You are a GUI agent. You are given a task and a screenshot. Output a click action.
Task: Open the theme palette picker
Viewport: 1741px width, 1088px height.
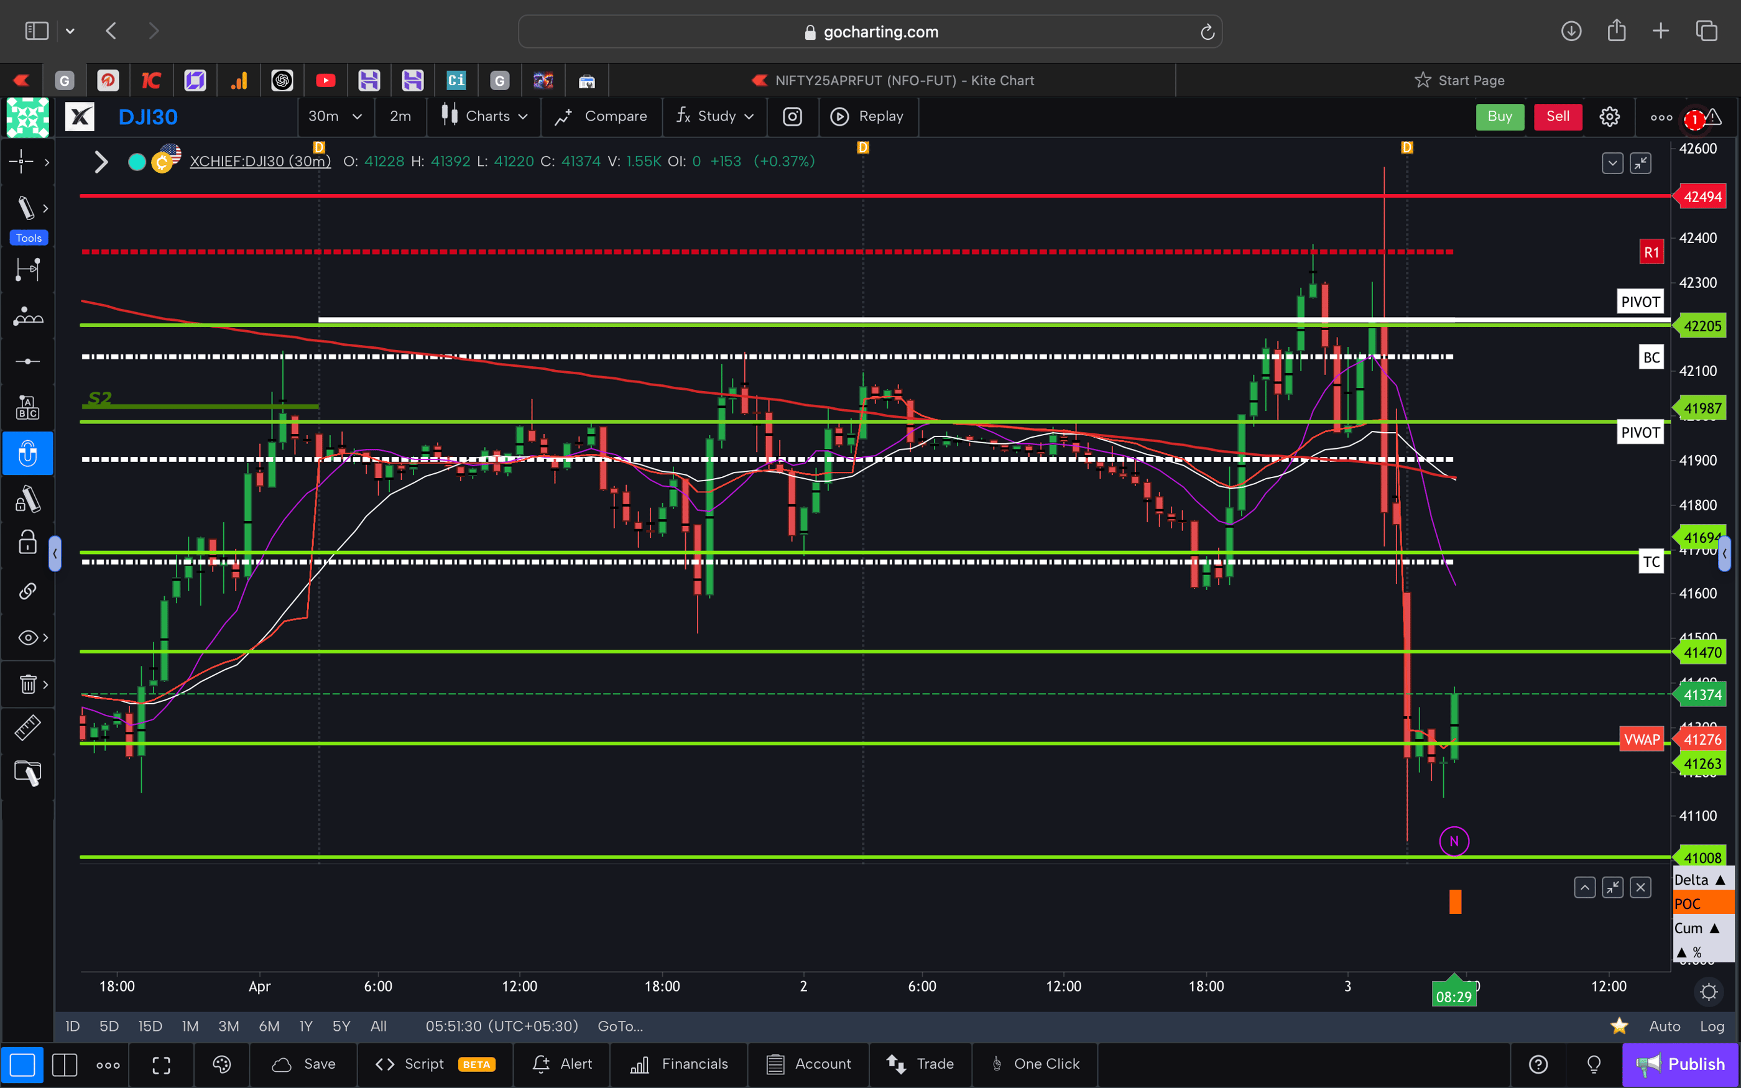pos(221,1065)
